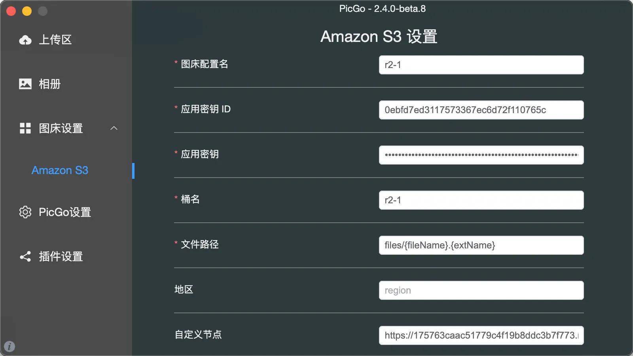Screen dimensions: 633x356
Task: Click the masked 应用密钥 password field
Action: (x=481, y=155)
